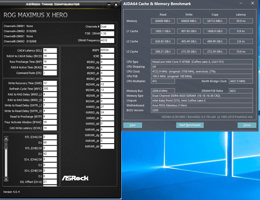Click the tREFI value field
The image size is (260, 200).
(x=107, y=50)
